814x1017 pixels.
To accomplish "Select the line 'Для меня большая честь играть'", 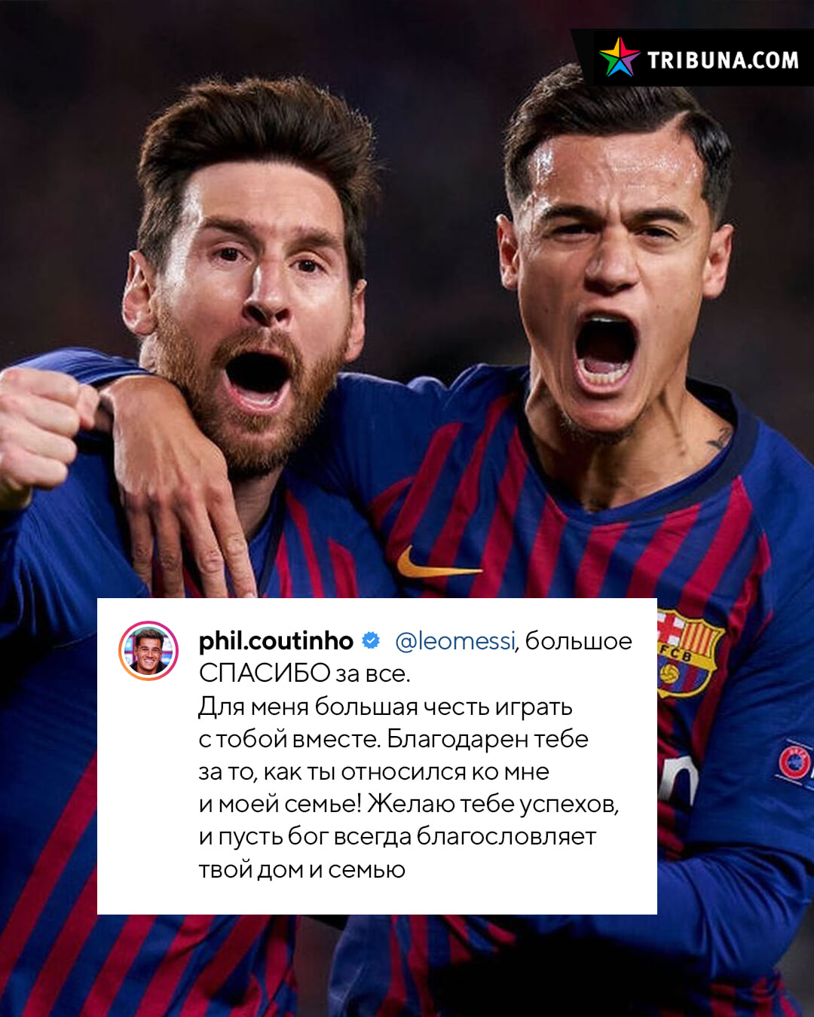I will pyautogui.click(x=385, y=707).
